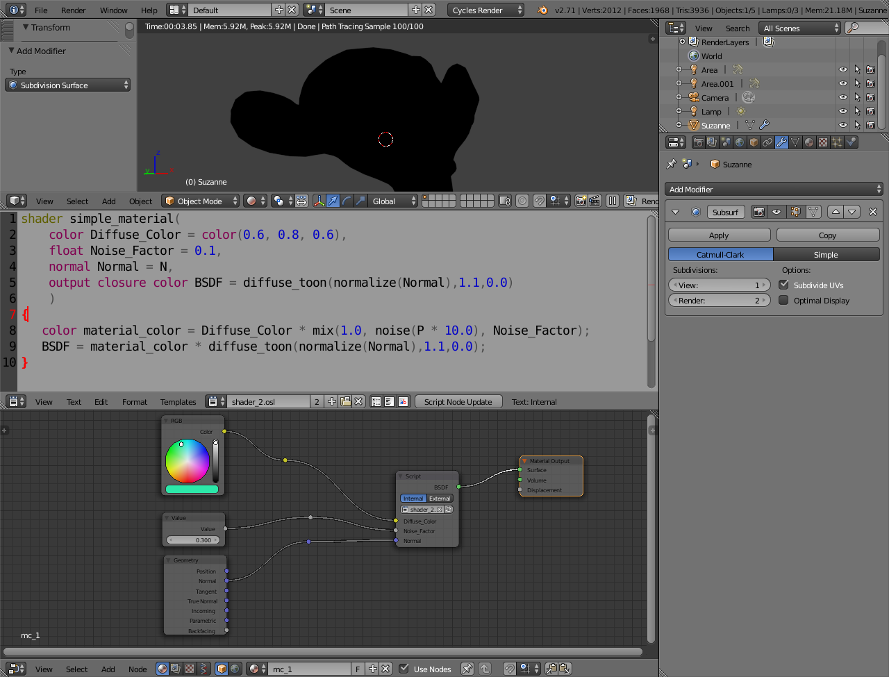The image size is (889, 677).
Task: Adjust the Value node 0.300 slider
Action: click(194, 540)
